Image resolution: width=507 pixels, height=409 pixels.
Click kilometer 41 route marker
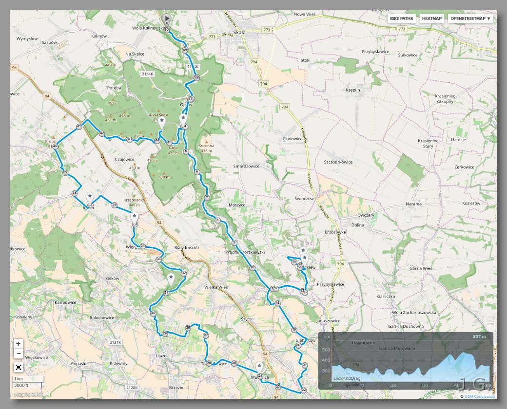pos(79,127)
